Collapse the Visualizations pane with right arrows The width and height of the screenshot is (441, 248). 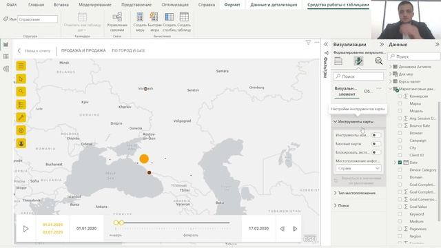[x=382, y=44]
